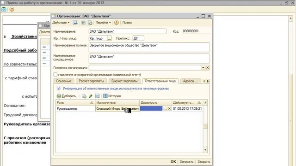Image resolution: width=296 pixels, height=166 pixels.
Task: Click the green pencil edit icon
Action: click(91, 96)
